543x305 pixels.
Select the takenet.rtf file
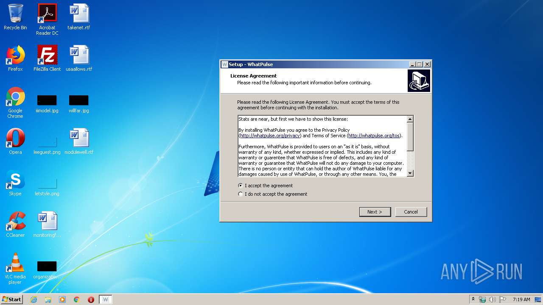[x=79, y=17]
